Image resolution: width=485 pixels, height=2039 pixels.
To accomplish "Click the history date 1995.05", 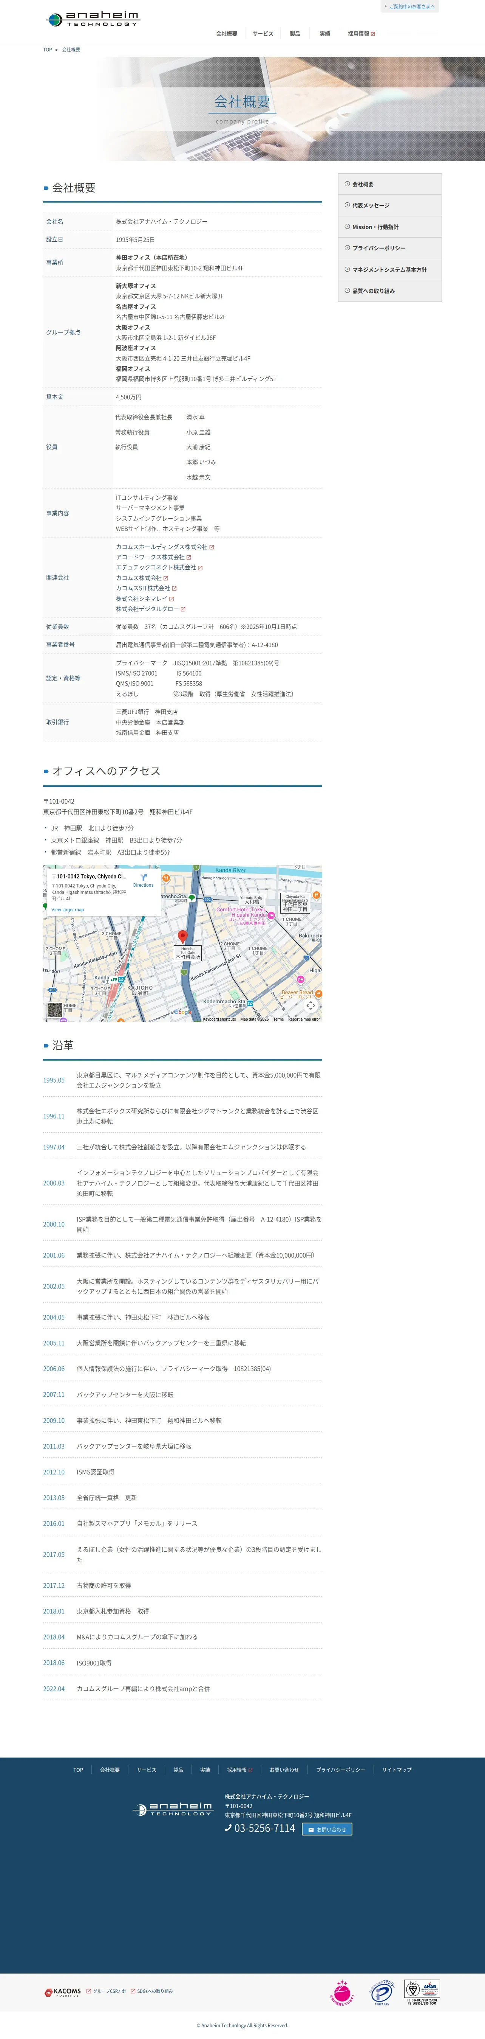I will click(54, 1080).
